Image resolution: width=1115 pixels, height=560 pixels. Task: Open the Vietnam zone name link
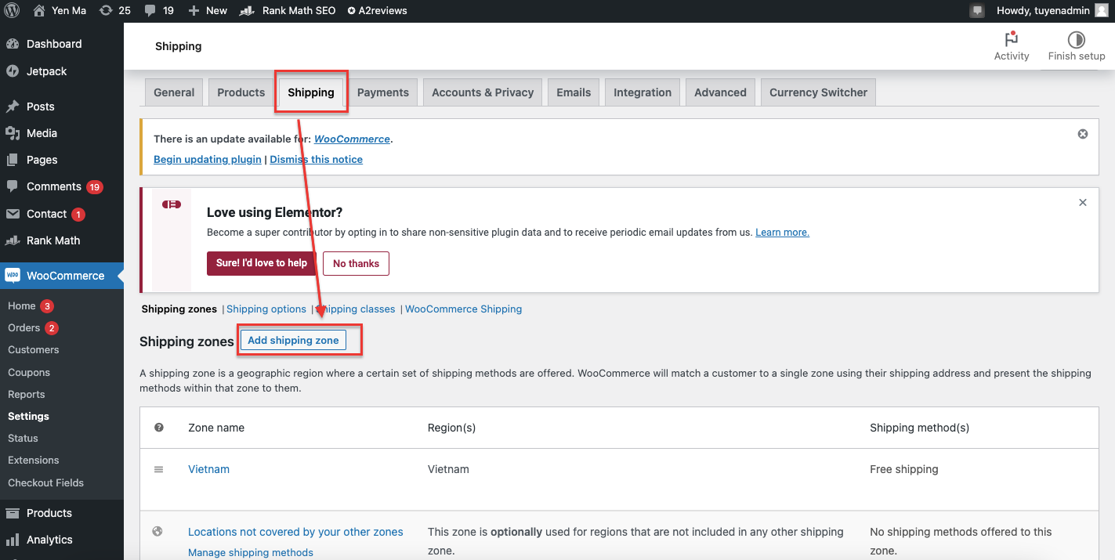(208, 469)
